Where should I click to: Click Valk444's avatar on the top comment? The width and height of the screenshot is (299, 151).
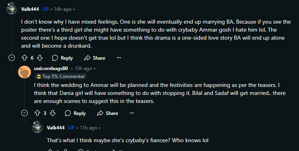point(12,8)
